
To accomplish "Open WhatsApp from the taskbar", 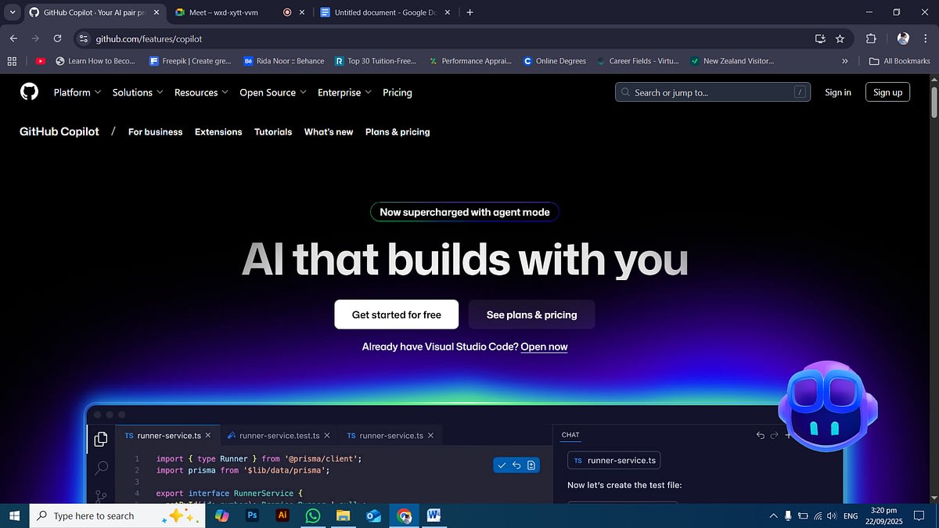I will pos(313,515).
